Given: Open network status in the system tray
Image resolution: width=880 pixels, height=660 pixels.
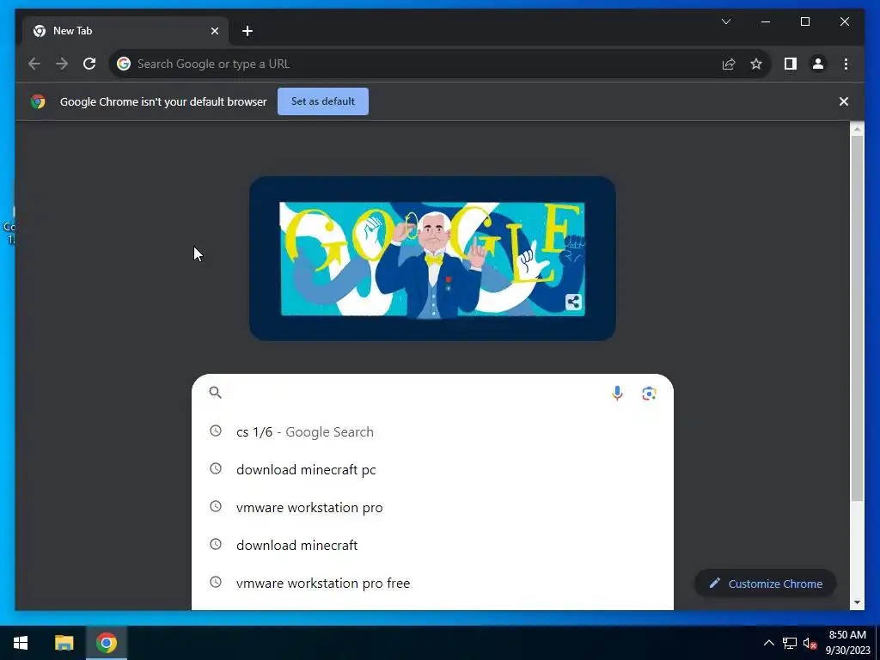Looking at the screenshot, I should (790, 643).
